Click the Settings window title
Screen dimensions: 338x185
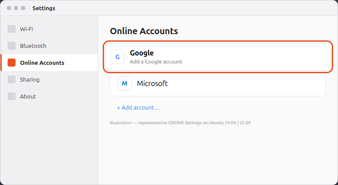[44, 8]
